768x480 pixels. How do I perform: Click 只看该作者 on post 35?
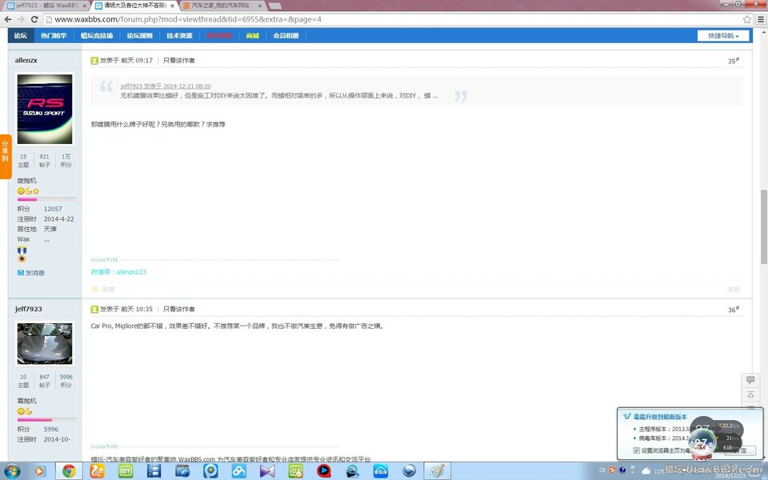pos(178,61)
